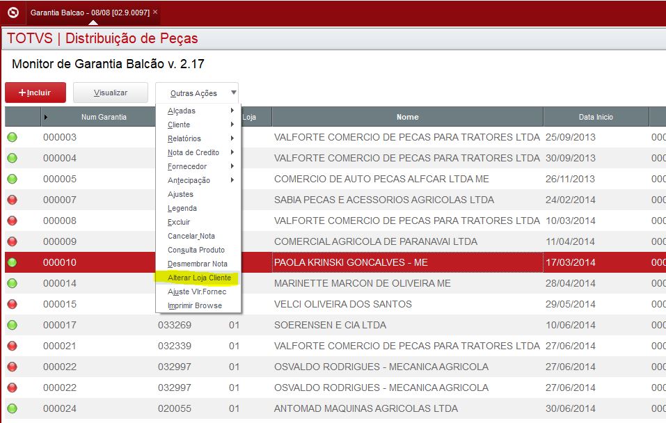Click the Incluir button
The image size is (666, 423).
click(35, 93)
